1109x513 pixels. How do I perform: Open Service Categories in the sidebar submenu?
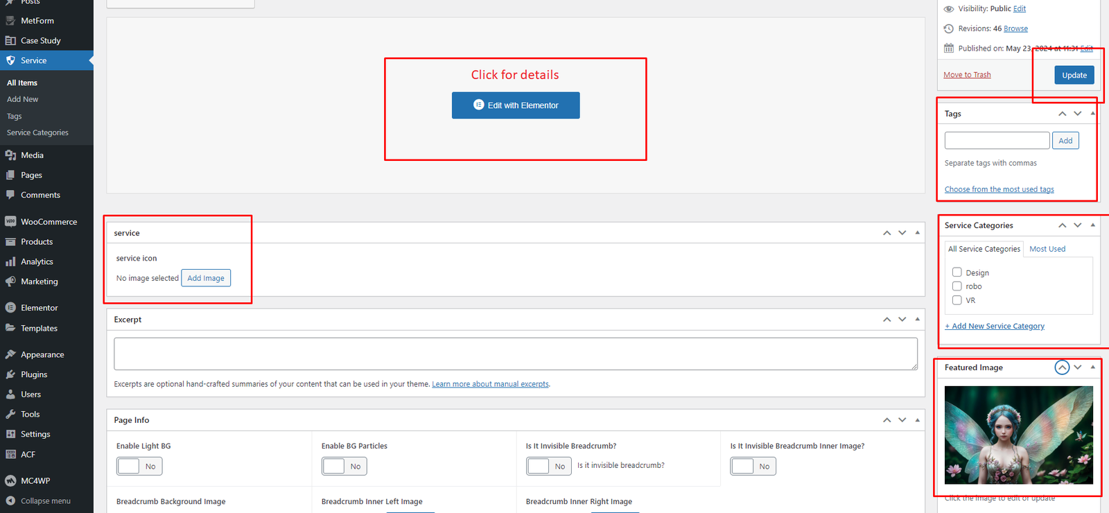37,132
